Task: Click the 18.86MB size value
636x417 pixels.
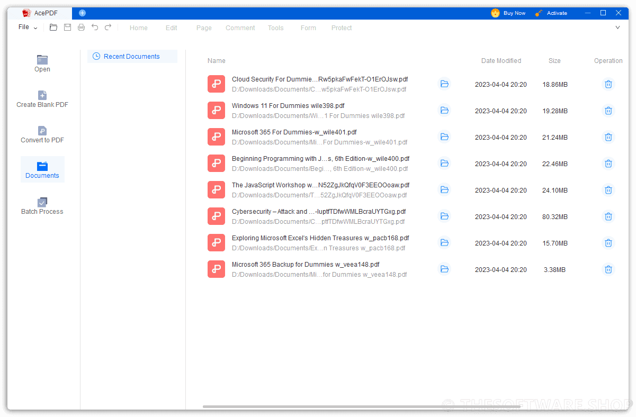Action: coord(555,85)
